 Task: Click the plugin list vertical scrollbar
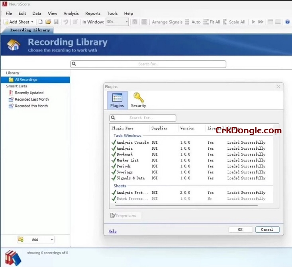(276, 131)
